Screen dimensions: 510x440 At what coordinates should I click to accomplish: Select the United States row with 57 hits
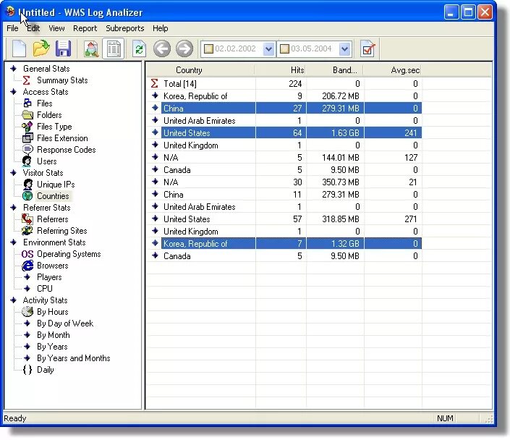[x=285, y=219]
